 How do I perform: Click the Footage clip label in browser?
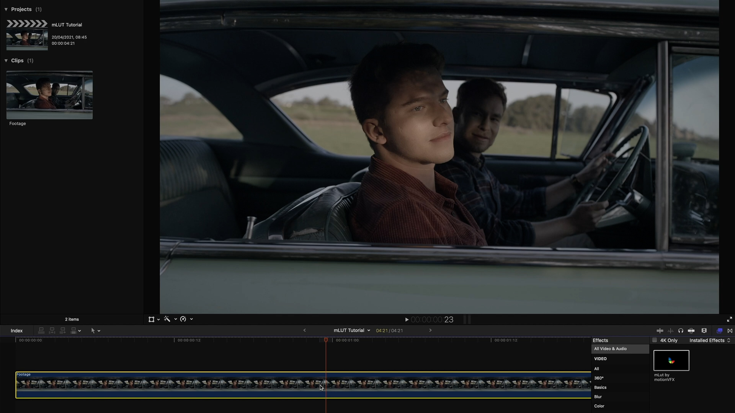point(18,124)
